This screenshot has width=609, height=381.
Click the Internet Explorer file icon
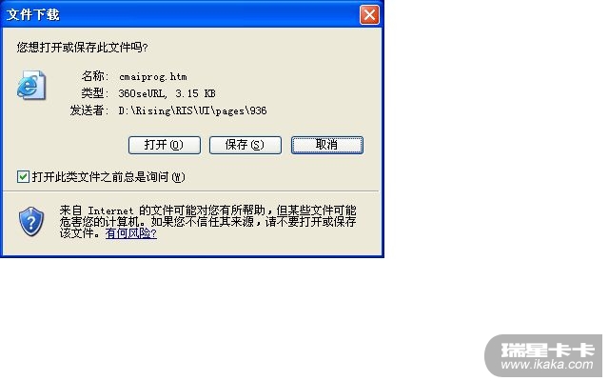(31, 85)
